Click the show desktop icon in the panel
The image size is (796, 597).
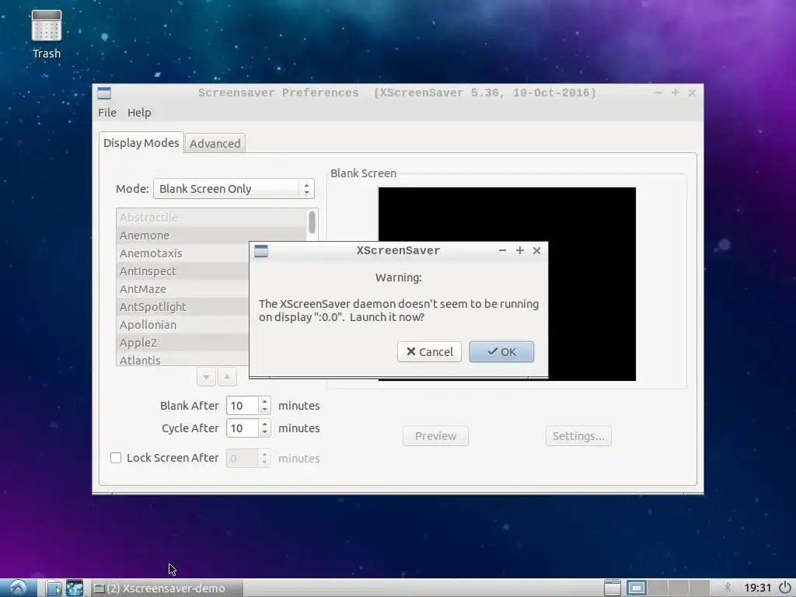tap(613, 588)
